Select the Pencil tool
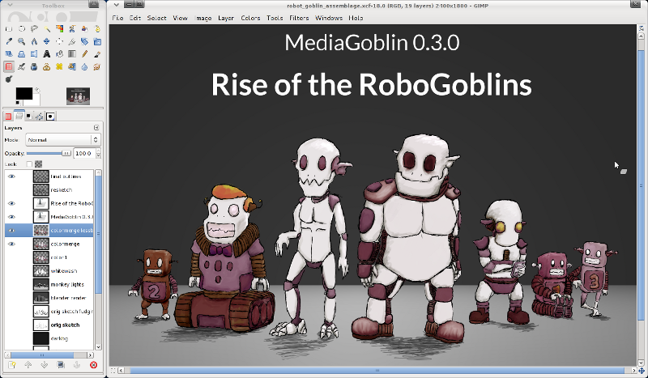Viewport: 648px width, 378px height. 84,53
